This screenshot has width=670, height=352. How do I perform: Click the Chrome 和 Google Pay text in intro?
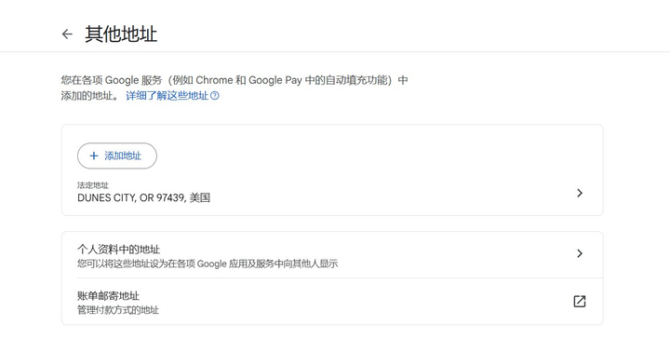248,80
